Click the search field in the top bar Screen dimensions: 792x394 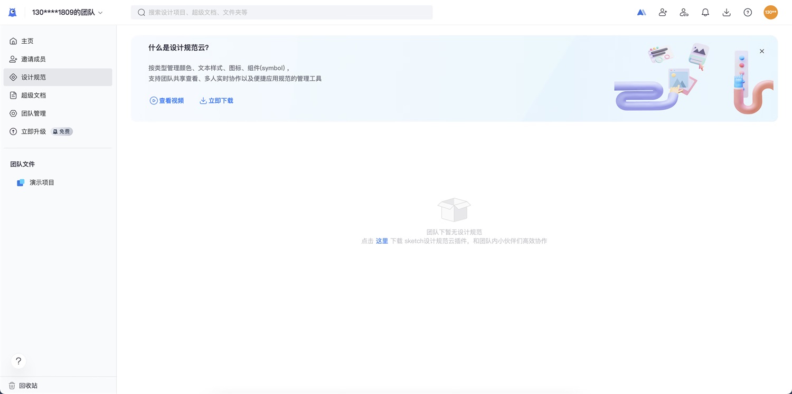pyautogui.click(x=281, y=13)
